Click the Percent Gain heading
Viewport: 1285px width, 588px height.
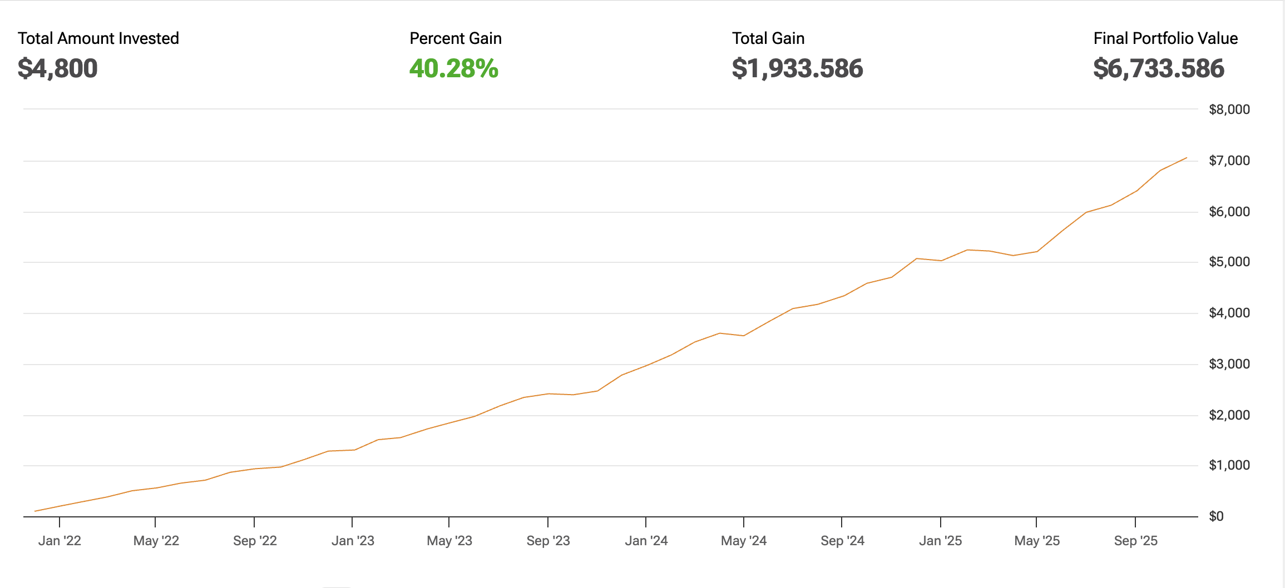coord(456,38)
